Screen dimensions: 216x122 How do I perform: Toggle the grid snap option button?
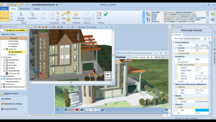point(68,20)
